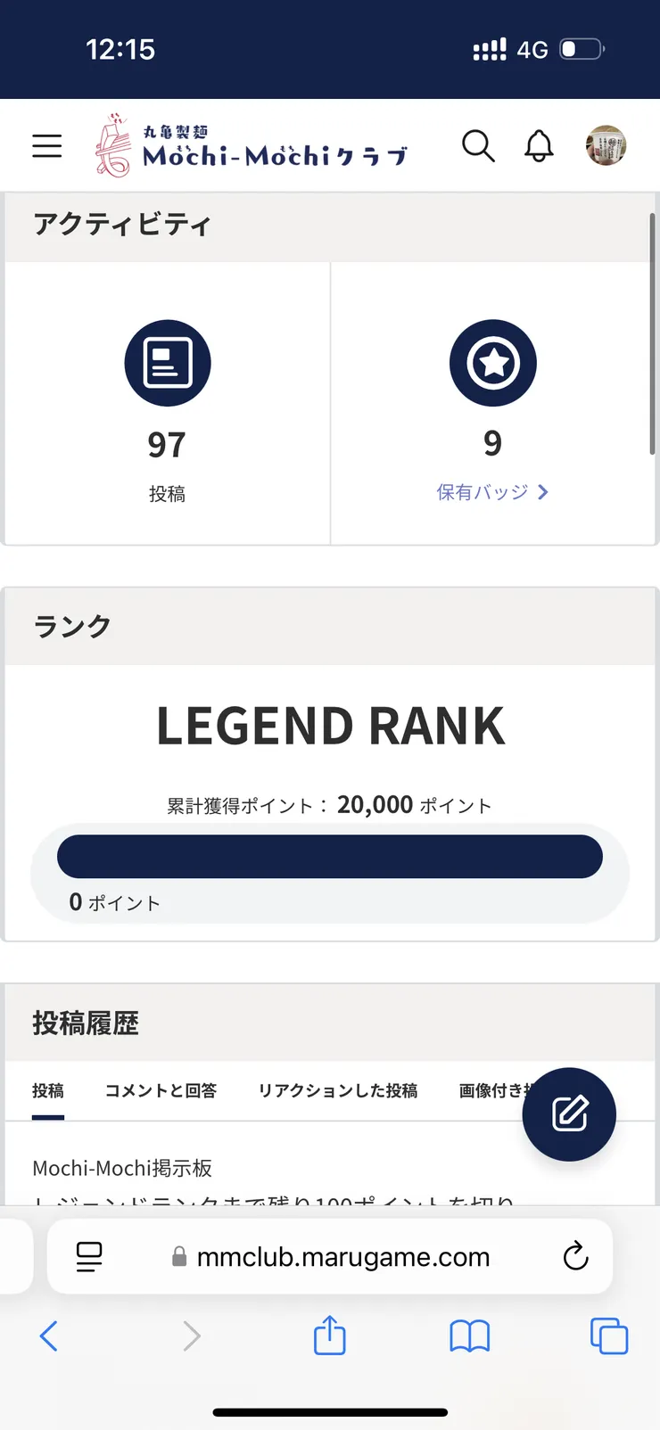Image resolution: width=660 pixels, height=1430 pixels.
Task: Tap the Safari page settings icon
Action: tap(89, 1257)
